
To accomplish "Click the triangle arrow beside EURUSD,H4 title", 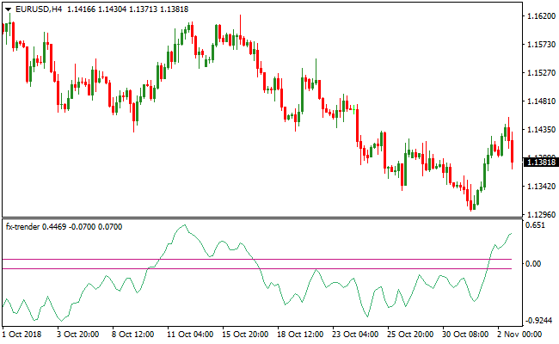I will 7,9.
